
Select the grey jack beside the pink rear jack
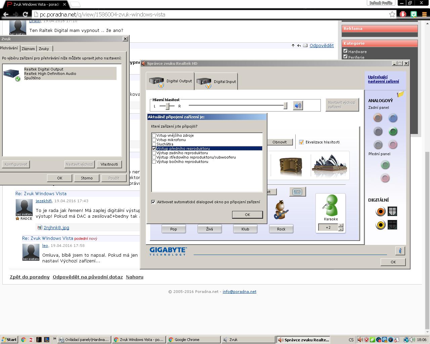coord(378,145)
